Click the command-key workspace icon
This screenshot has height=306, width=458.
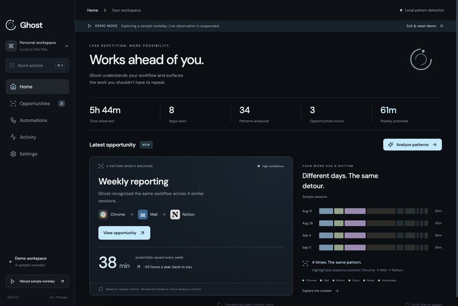click(11, 46)
